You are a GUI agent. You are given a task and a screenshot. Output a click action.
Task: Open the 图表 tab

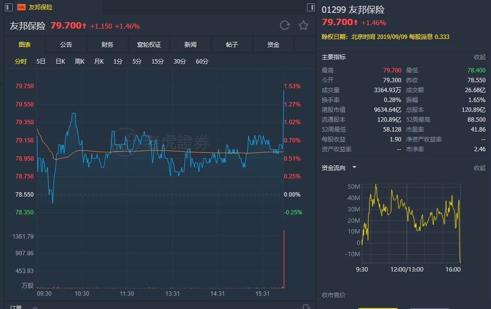pos(25,45)
